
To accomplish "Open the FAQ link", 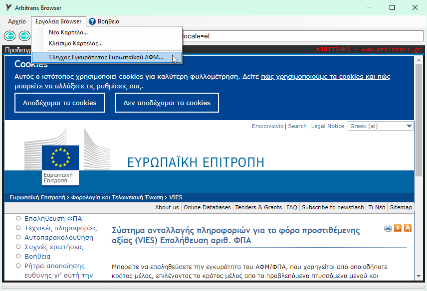I will point(292,207).
